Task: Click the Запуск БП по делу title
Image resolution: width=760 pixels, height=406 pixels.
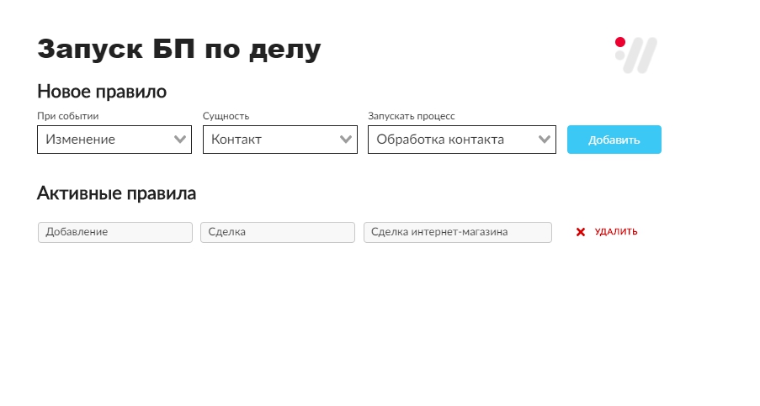Action: point(179,49)
